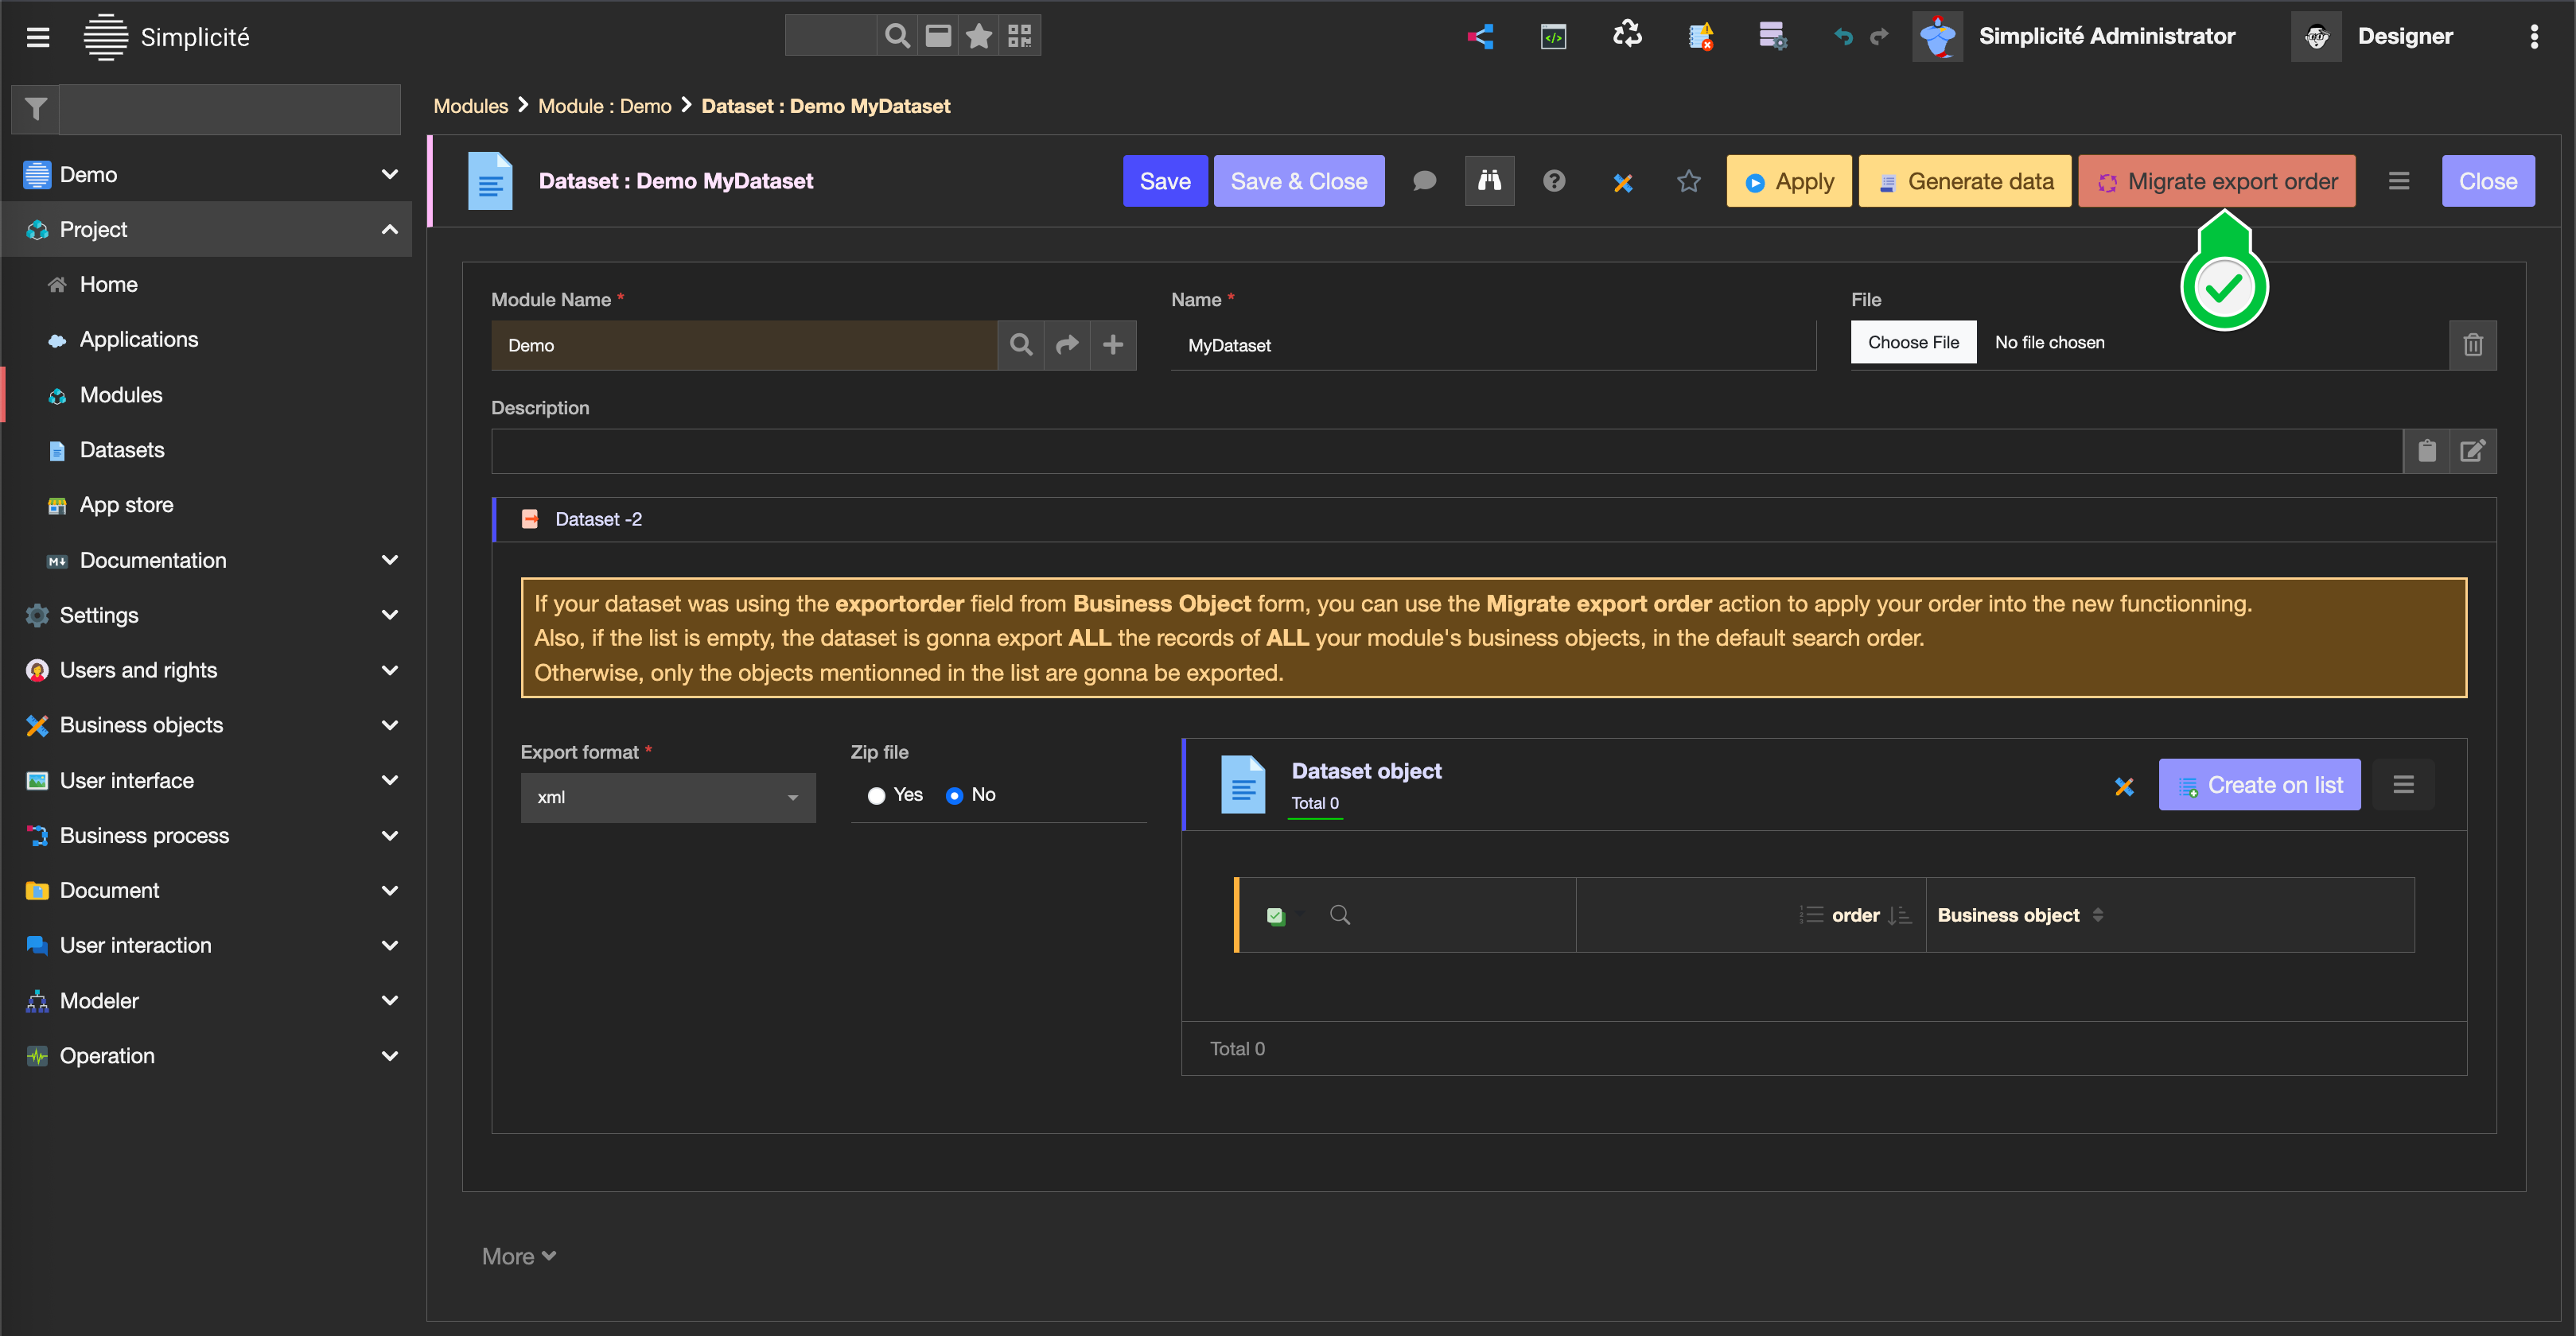Viewport: 2576px width, 1336px height.
Task: Click the binoculars icon in form header
Action: [1489, 181]
